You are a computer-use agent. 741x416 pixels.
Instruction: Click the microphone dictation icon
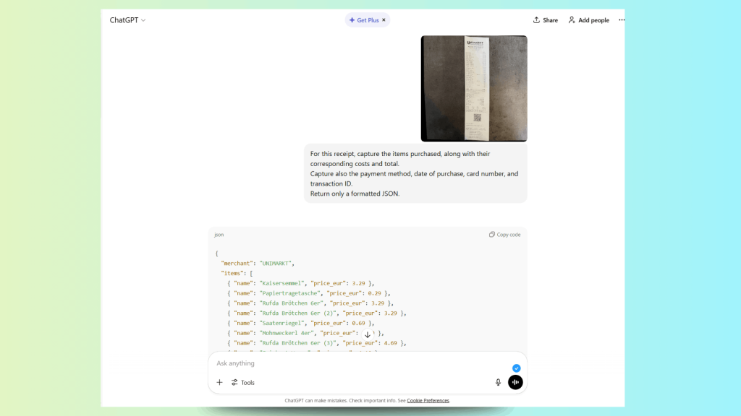point(498,382)
